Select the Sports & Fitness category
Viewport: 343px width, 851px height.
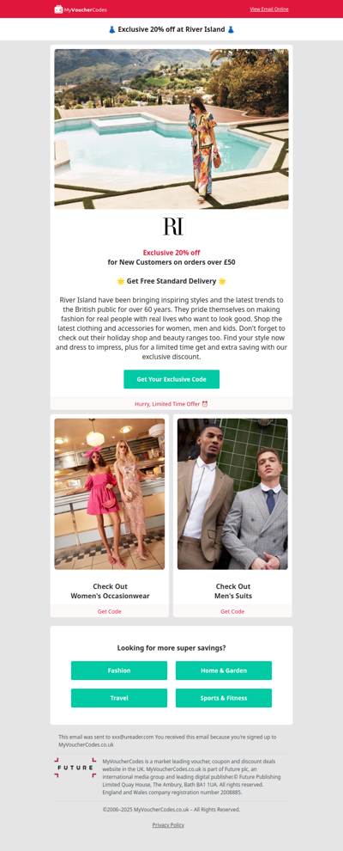(x=224, y=698)
